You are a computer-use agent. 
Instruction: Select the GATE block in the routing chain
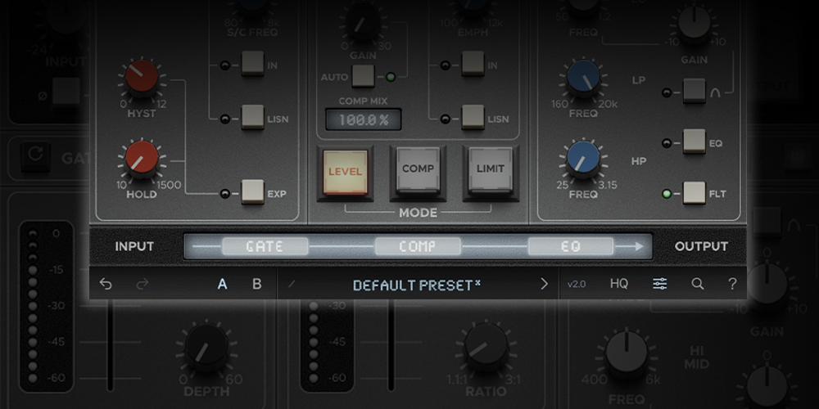[265, 246]
